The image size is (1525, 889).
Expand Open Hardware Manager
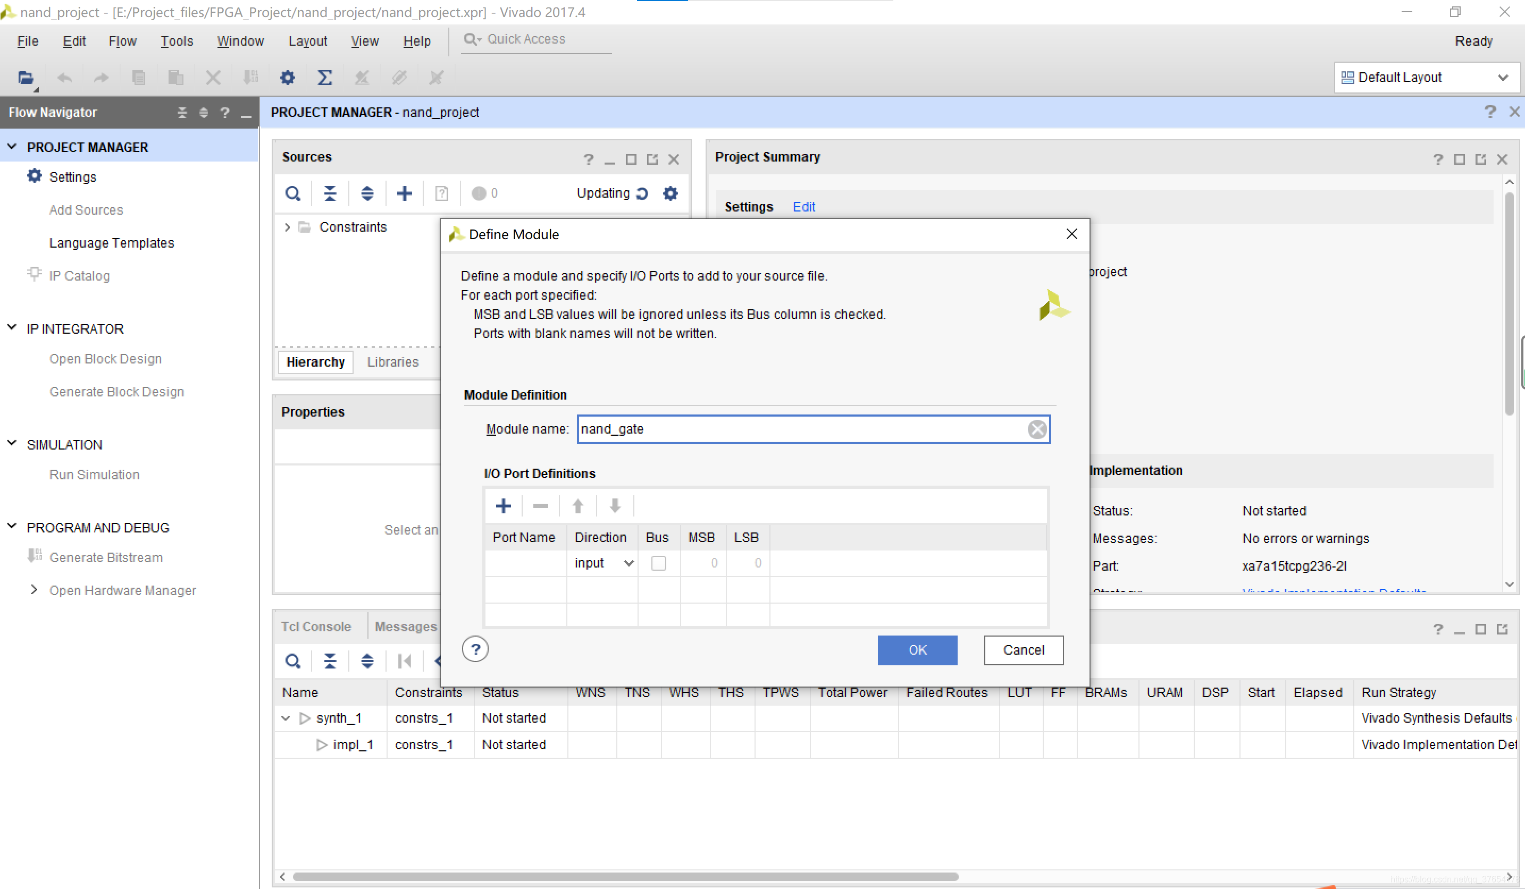[34, 590]
